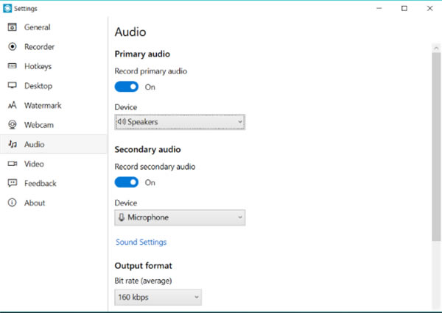Click the Desktop monitor icon

(12, 86)
